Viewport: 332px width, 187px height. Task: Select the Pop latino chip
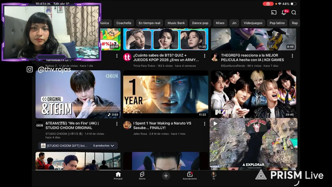click(277, 23)
